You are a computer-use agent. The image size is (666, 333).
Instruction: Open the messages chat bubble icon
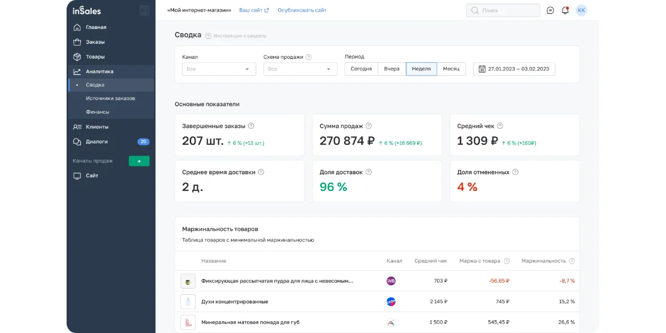(x=550, y=10)
